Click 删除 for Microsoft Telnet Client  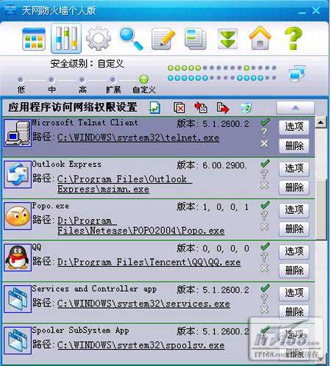[x=293, y=146]
